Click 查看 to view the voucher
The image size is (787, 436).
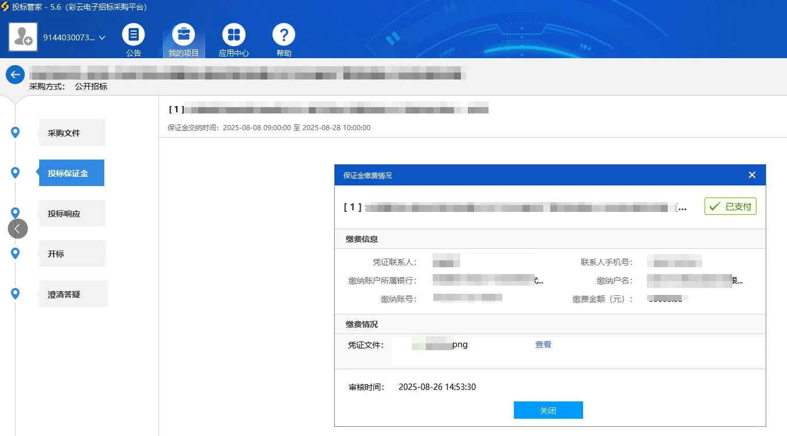point(543,344)
